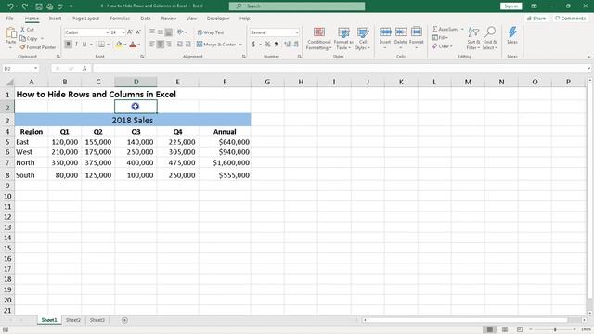This screenshot has height=334, width=594.
Task: Open the Clear eraser dropdown
Action: (x=442, y=46)
